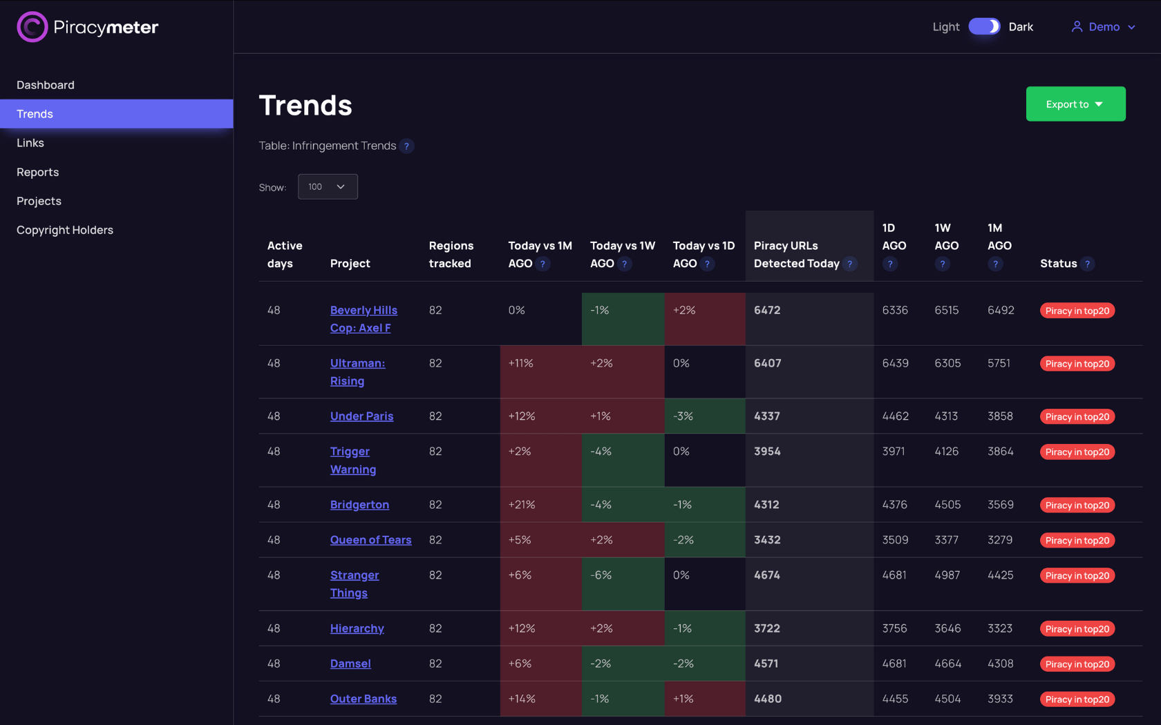Click the Active days column header

tap(285, 255)
